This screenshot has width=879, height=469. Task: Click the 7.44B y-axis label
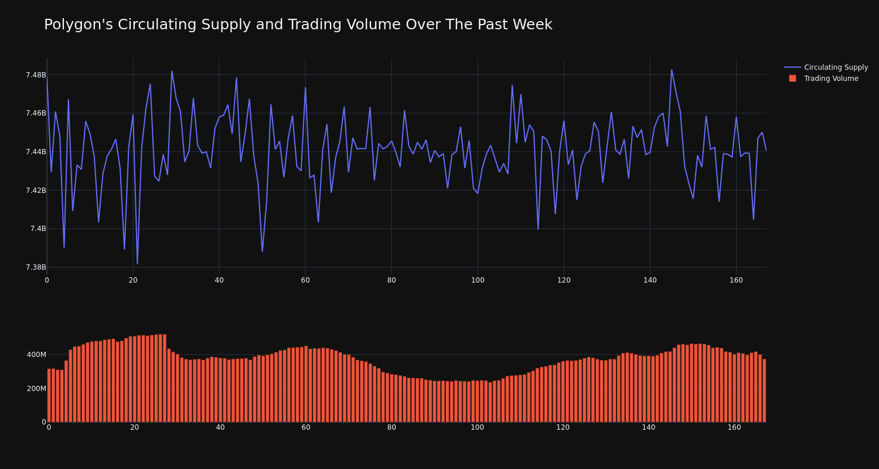[36, 152]
